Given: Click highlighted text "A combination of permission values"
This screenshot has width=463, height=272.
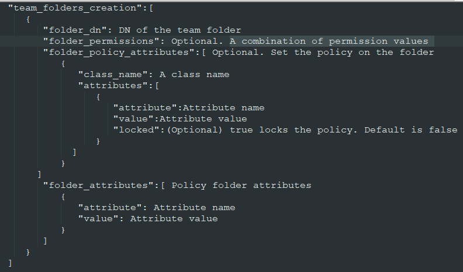Looking at the screenshot, I should [x=329, y=41].
